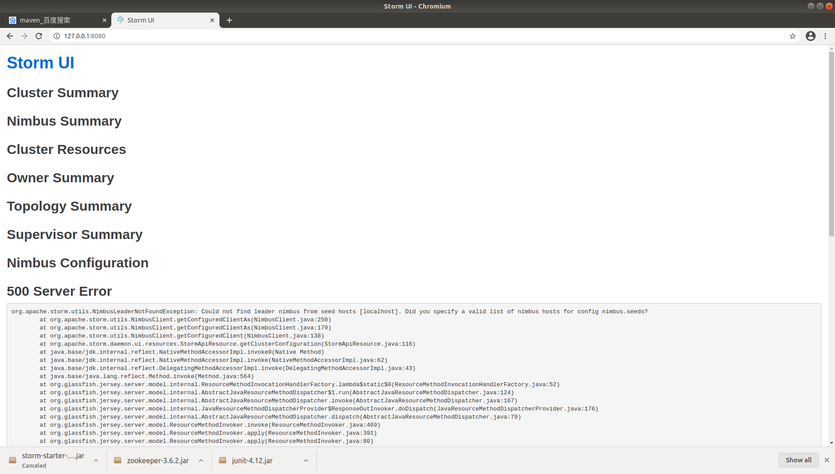835x474 pixels.
Task: Click the Storm UI favicon on the tab
Action: (120, 20)
